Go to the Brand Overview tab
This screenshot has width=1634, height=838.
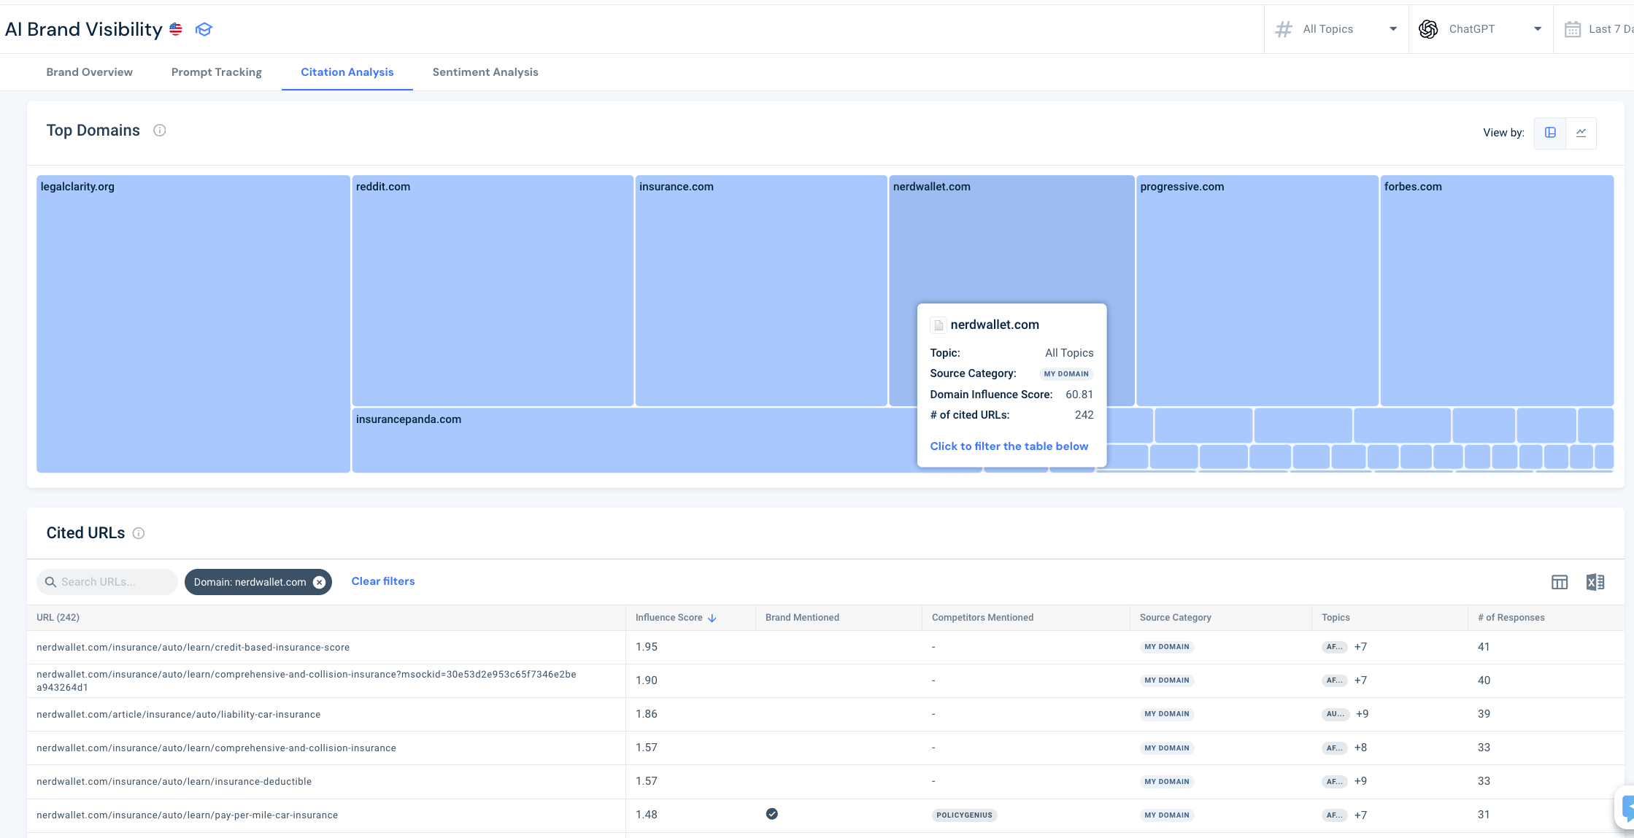[x=90, y=72]
